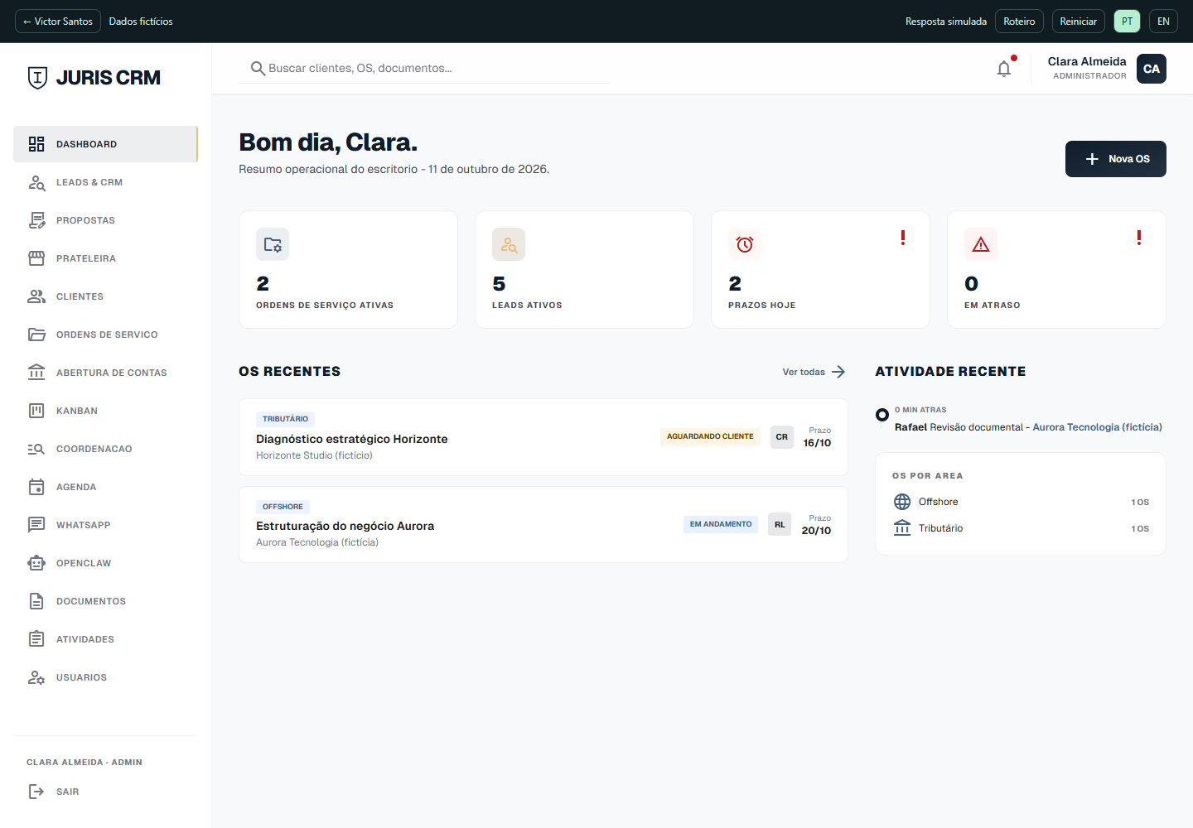Open the Dashboard grid icon
1193x828 pixels.
point(36,144)
